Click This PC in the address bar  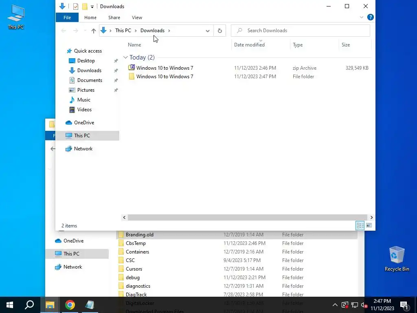pyautogui.click(x=123, y=30)
